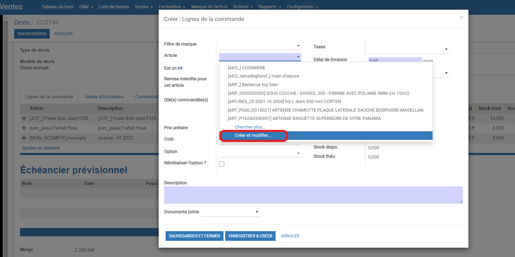This screenshot has width=515, height=257.
Task: Click the 14,000 stock total cell
Action: click(497, 118)
